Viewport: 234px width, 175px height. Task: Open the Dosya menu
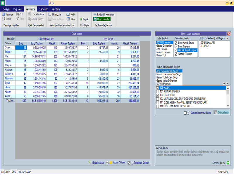click(6, 9)
